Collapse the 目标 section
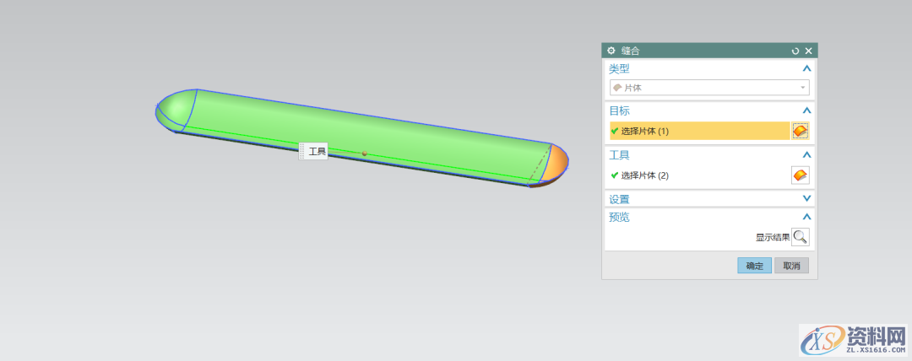The image size is (912, 361). 806,110
